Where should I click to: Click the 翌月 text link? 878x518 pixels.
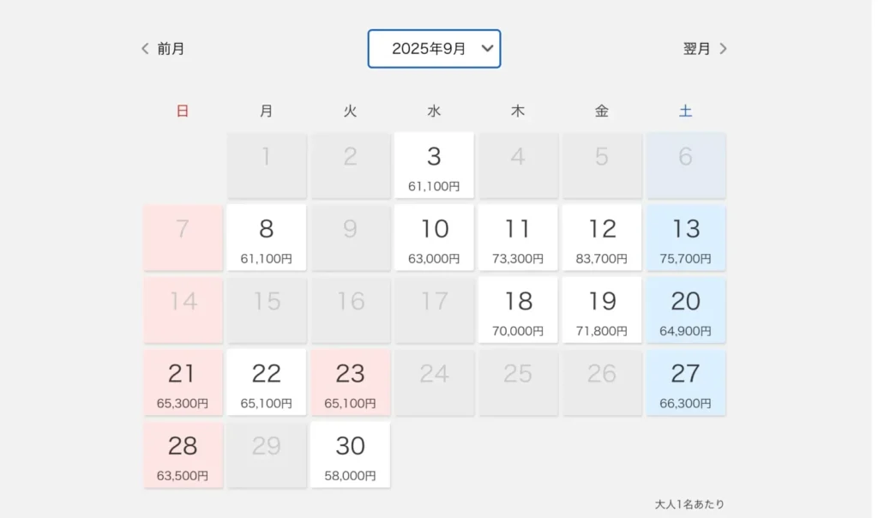click(696, 49)
